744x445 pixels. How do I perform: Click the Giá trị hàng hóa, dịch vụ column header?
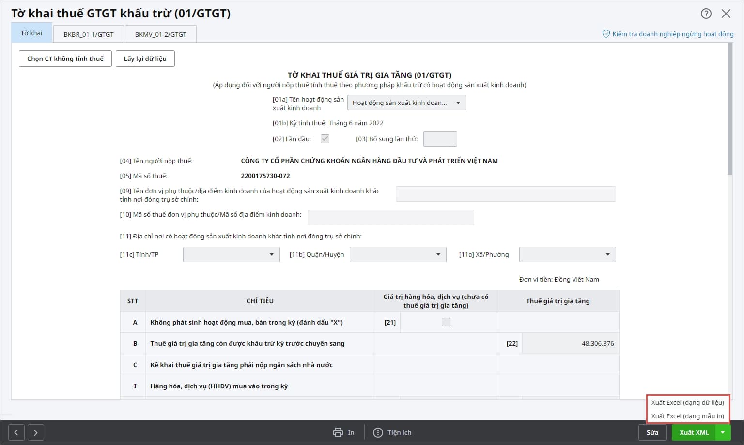tap(436, 301)
